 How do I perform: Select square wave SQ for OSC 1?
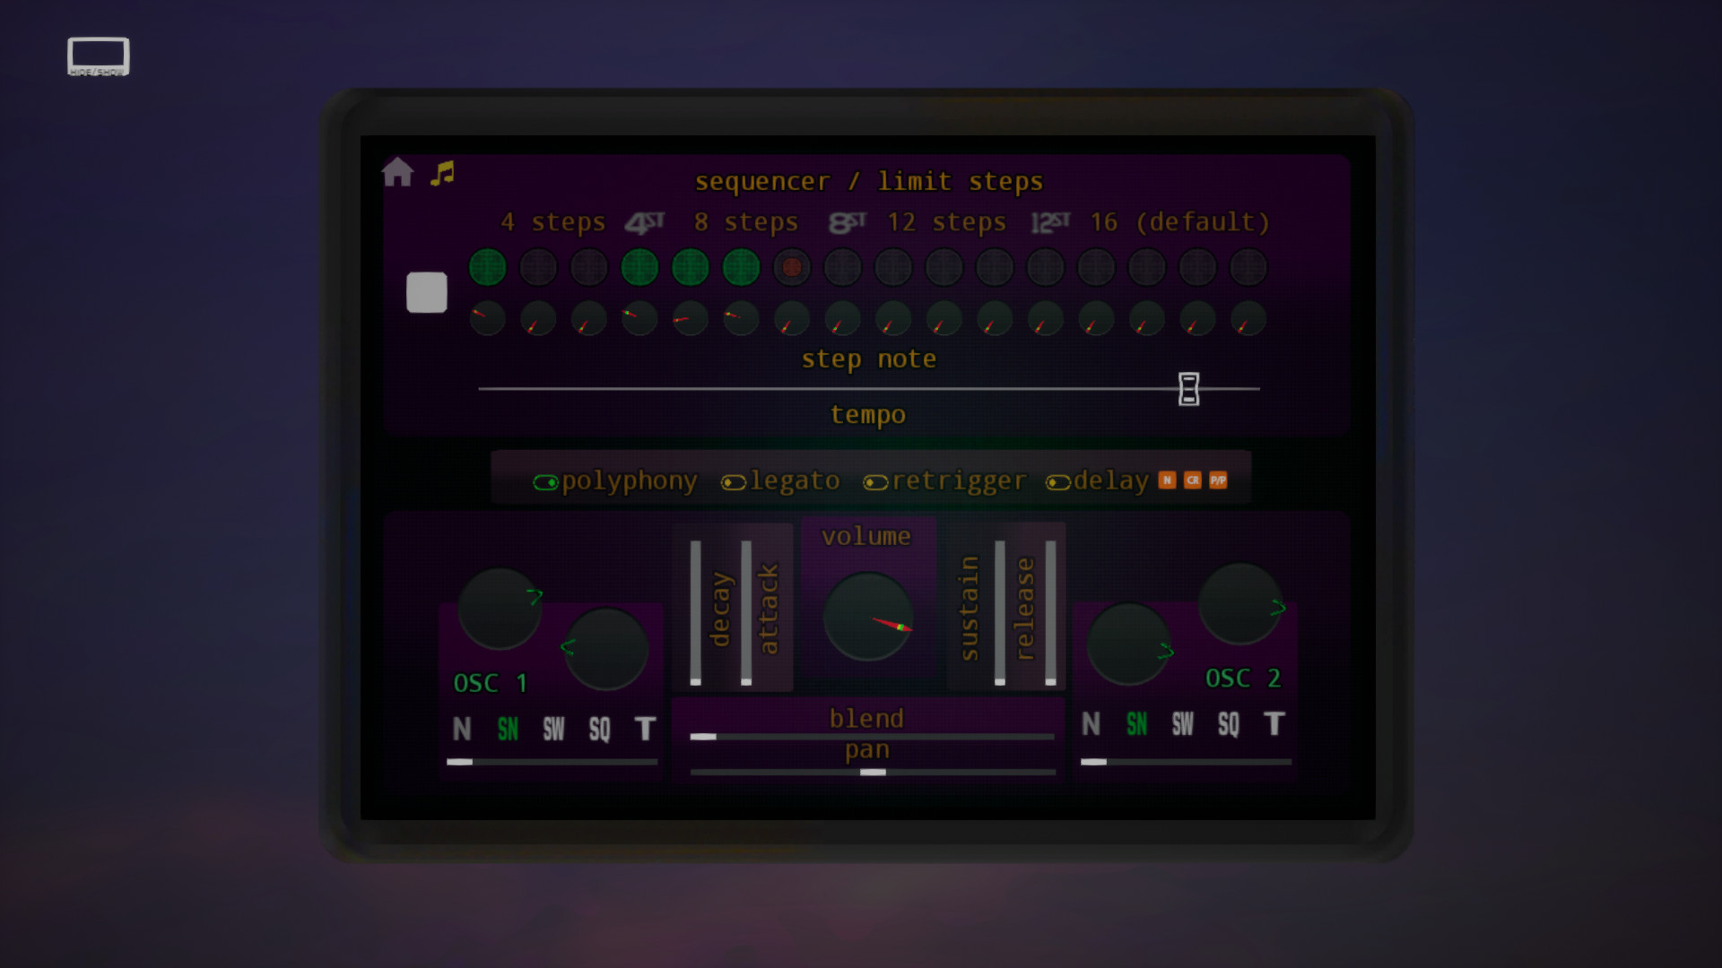pos(598,729)
